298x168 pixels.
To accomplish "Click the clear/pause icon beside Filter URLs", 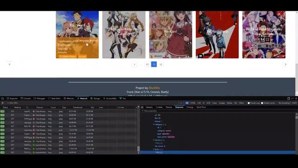I will point(3,103).
